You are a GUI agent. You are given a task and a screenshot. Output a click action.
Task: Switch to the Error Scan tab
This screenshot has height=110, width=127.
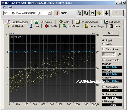pos(71,26)
